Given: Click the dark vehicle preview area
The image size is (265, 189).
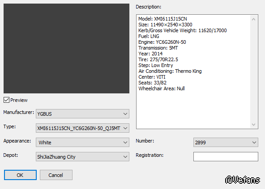Looking at the screenshot, I should tap(66, 49).
